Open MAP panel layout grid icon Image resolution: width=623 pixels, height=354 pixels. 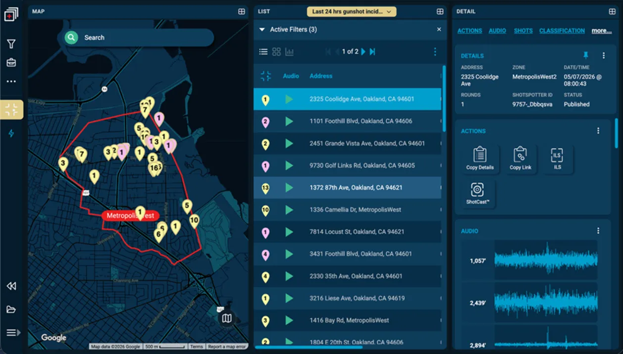[x=241, y=11]
